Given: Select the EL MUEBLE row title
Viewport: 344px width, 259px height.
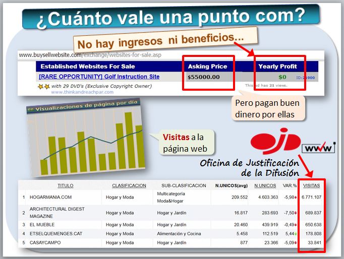Looking at the screenshot, I should click(42, 225).
